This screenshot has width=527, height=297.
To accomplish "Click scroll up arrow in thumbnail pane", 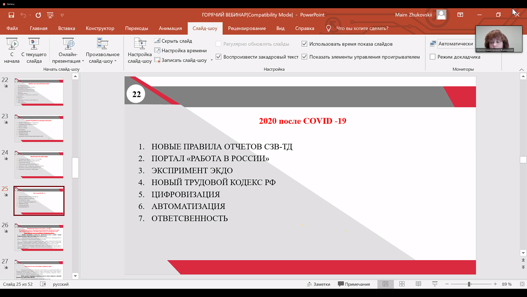I will click(75, 76).
